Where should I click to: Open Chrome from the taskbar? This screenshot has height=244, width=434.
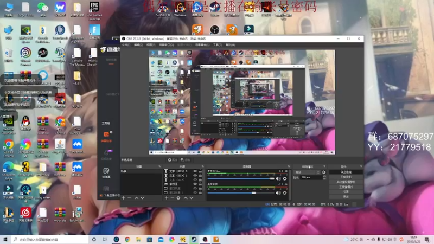point(127,239)
